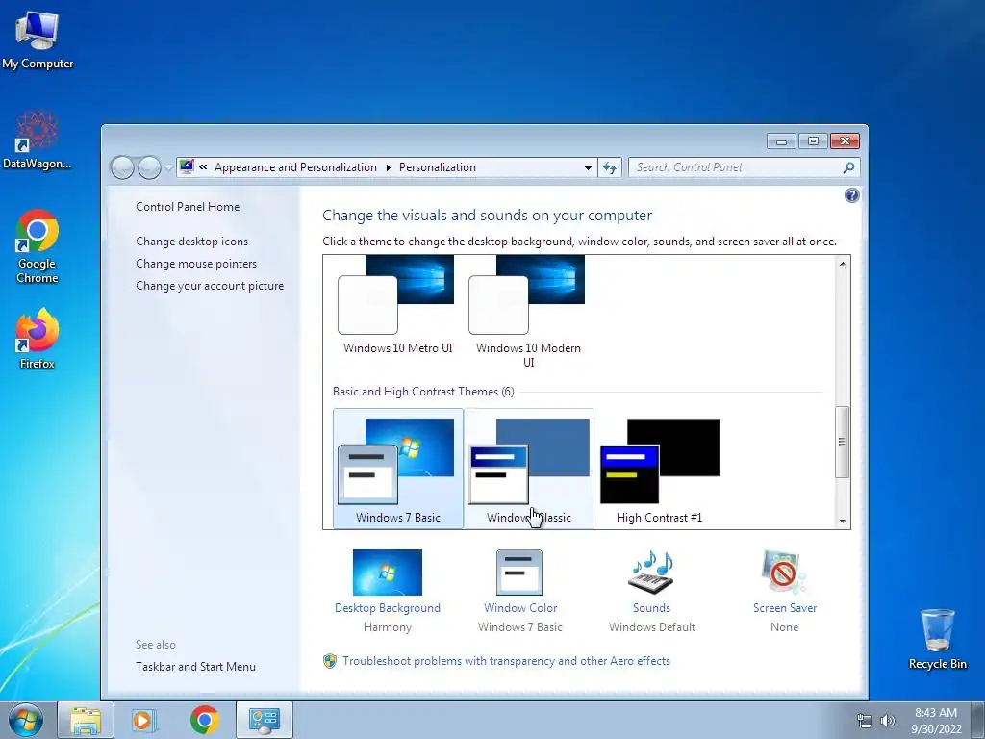Launch Firefox from the desktop shortcut

click(x=38, y=338)
